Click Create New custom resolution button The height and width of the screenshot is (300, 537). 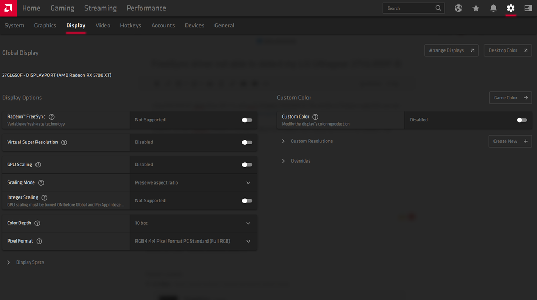click(x=510, y=141)
